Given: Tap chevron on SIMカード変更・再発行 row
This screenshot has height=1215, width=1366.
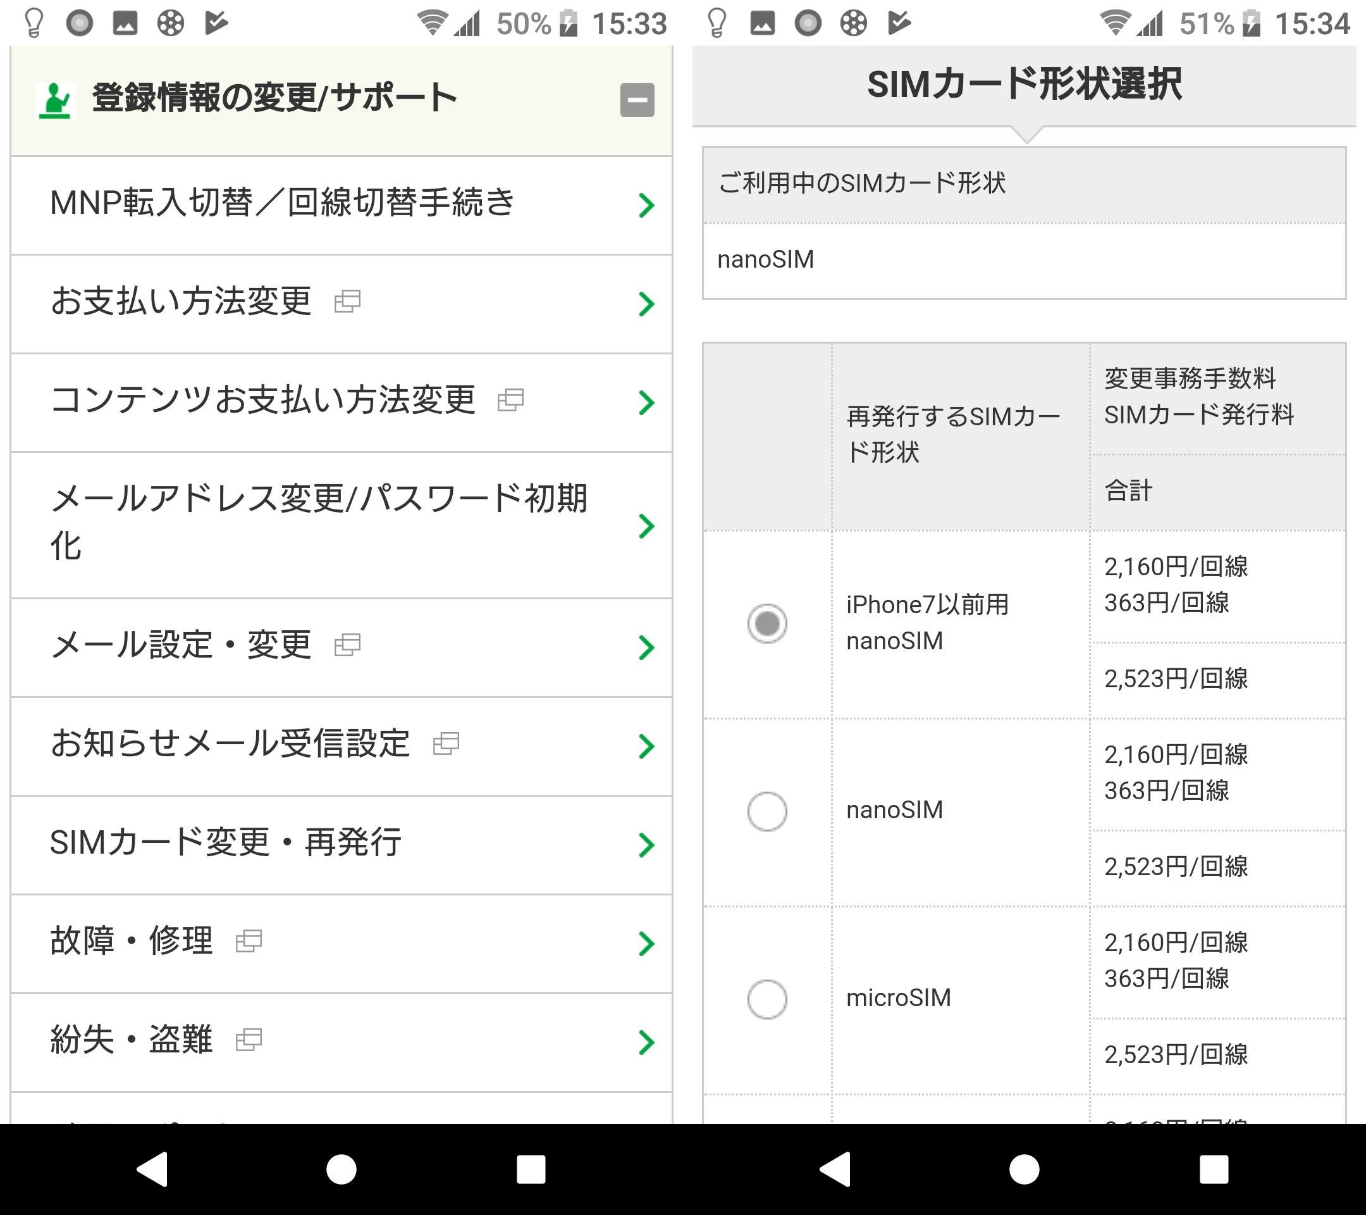Looking at the screenshot, I should click(x=646, y=845).
